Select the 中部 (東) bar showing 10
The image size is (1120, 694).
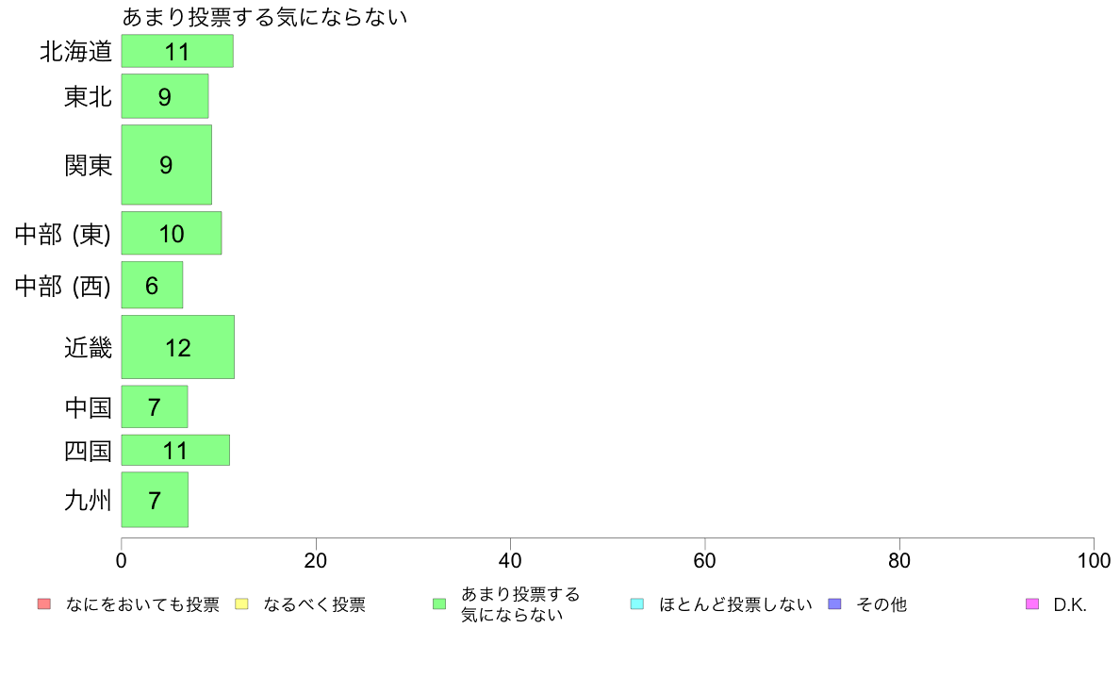click(x=172, y=233)
